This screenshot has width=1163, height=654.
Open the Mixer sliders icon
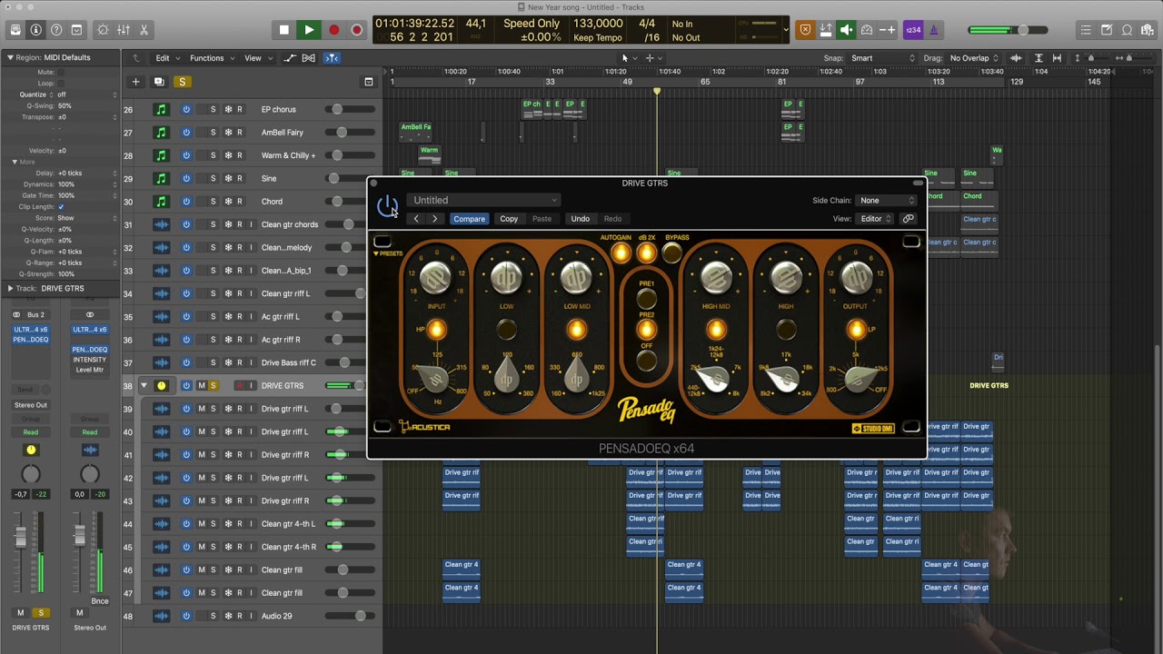[x=124, y=30]
